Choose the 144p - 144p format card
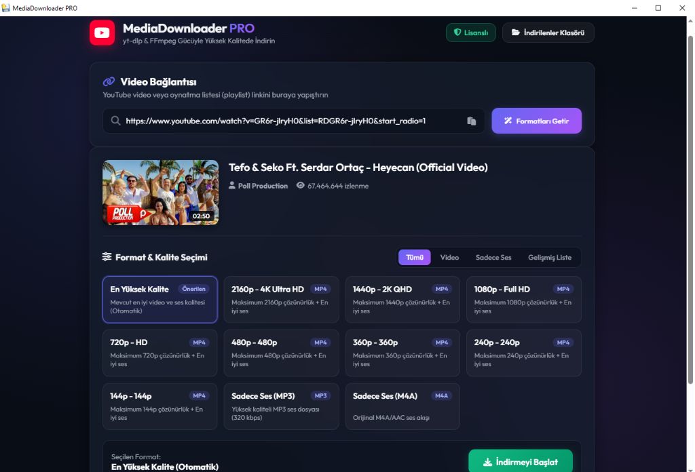The image size is (695, 472). pyautogui.click(x=160, y=406)
